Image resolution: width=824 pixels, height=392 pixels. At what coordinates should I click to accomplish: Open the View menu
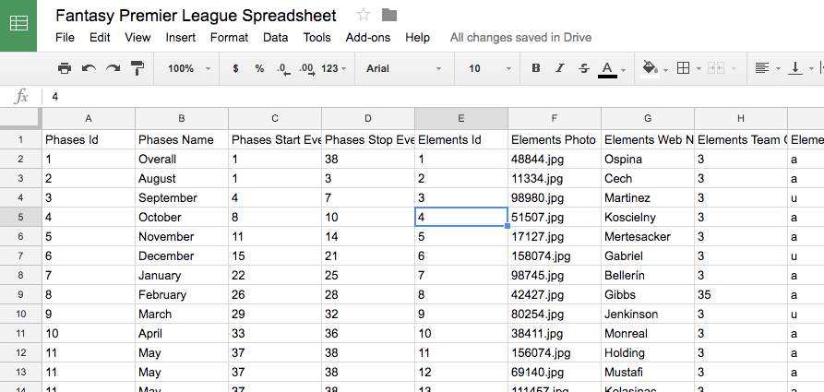[137, 37]
